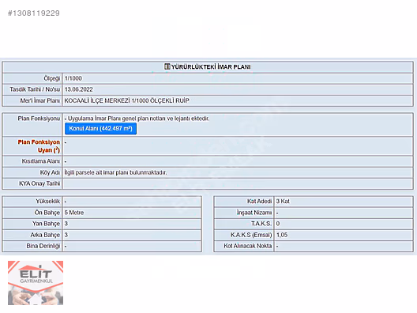Open the Elit Gayrimenkul logo thumbnail
Image resolution: width=417 pixels, height=313 pixels.
pos(36,283)
